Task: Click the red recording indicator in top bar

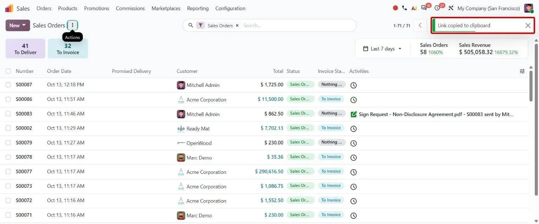Action: [395, 8]
